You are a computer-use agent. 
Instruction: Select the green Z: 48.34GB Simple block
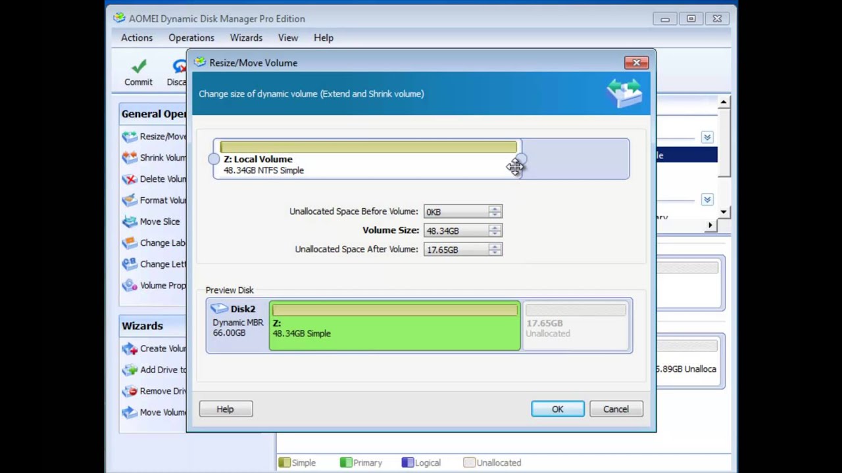(395, 326)
